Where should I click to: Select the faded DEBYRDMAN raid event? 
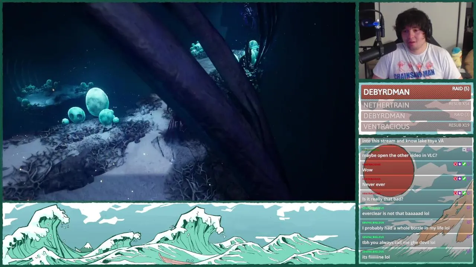click(x=416, y=116)
